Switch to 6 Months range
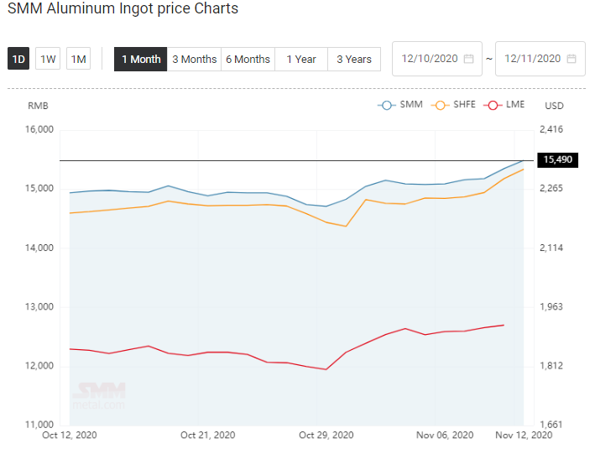This screenshot has width=595, height=449. pos(248,60)
